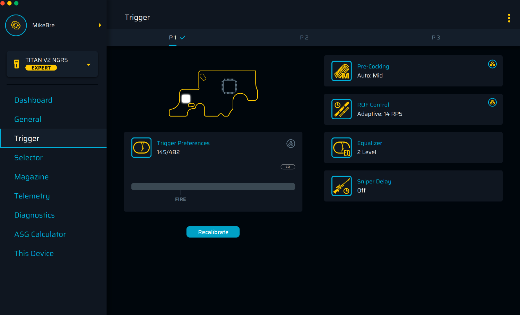Expand the TITAN V2 NGRS device dropdown
The image size is (520, 315).
coord(89,65)
